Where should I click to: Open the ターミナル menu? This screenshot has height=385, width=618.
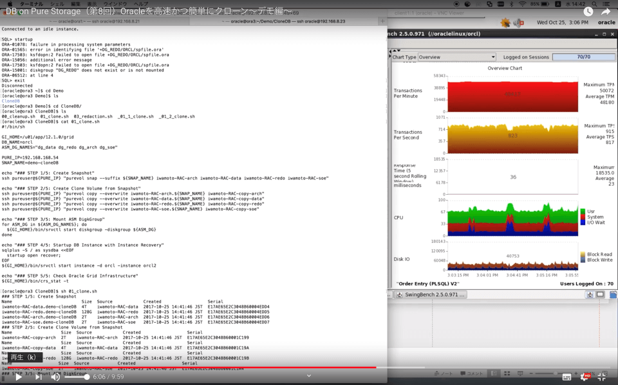(32, 4)
